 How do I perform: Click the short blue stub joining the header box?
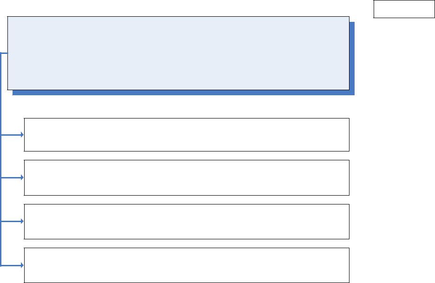pyautogui.click(x=5, y=53)
